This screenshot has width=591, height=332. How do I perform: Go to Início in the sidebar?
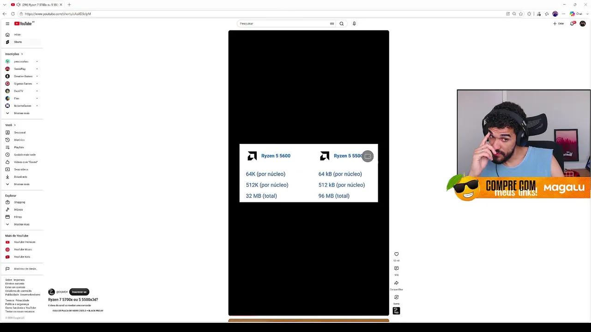17,35
